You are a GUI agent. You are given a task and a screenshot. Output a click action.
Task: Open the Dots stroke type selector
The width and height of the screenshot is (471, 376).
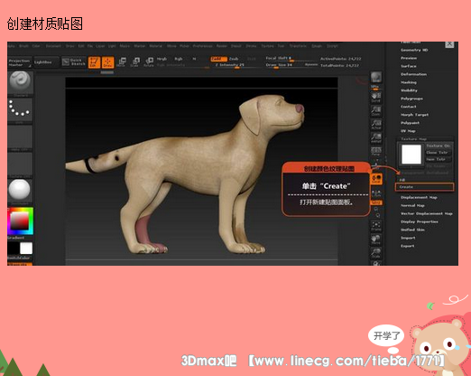(x=20, y=109)
